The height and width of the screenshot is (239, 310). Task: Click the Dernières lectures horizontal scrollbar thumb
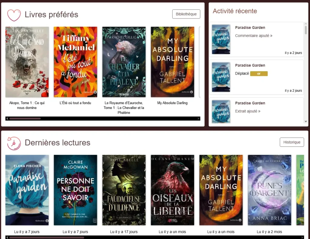(x=47, y=237)
